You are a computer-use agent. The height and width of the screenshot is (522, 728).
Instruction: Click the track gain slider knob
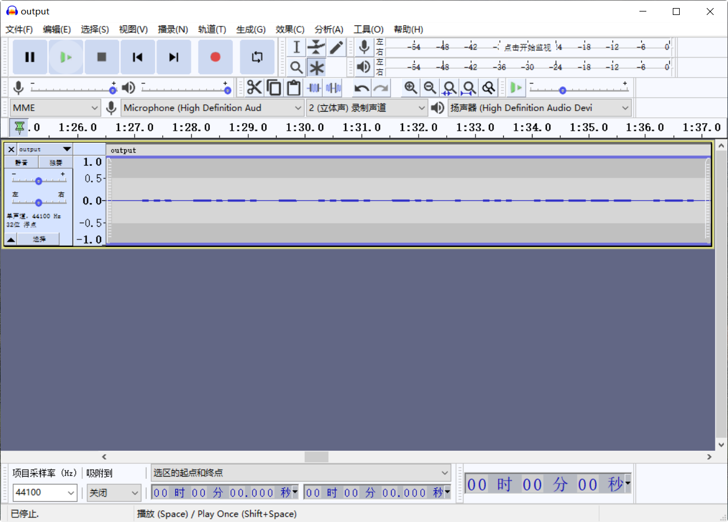(39, 181)
